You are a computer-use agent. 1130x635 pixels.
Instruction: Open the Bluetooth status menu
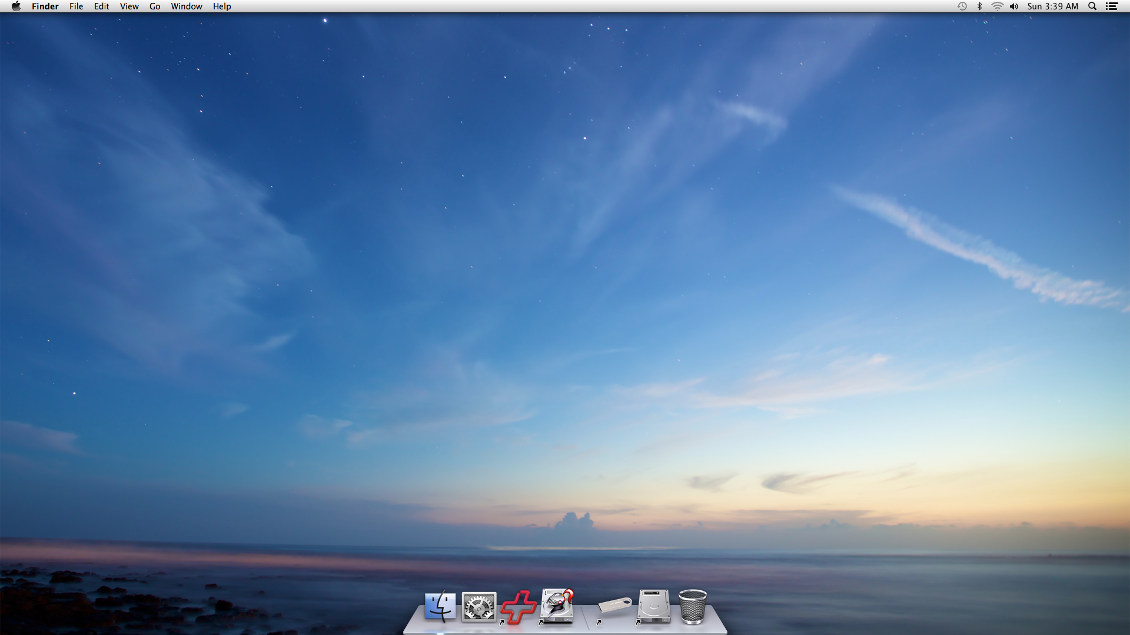(980, 6)
